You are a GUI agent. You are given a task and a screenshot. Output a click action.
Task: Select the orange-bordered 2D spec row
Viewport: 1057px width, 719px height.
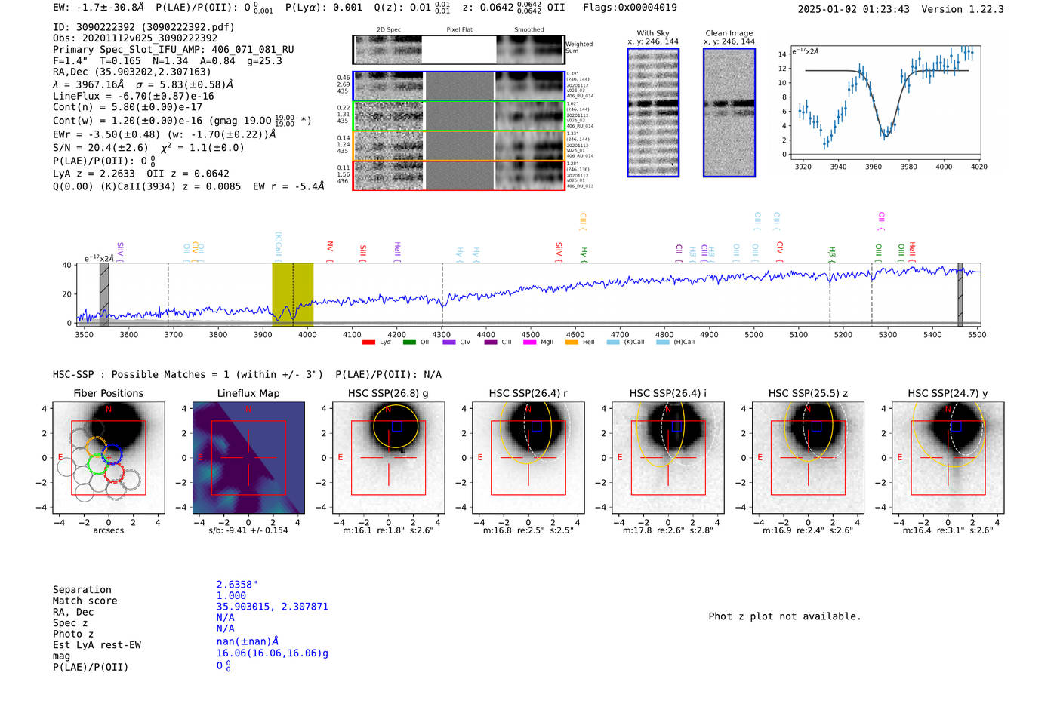(x=458, y=146)
